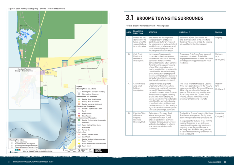234x165 pixels.
Task: Click the Shire of Broome logo
Action: pos(15,151)
